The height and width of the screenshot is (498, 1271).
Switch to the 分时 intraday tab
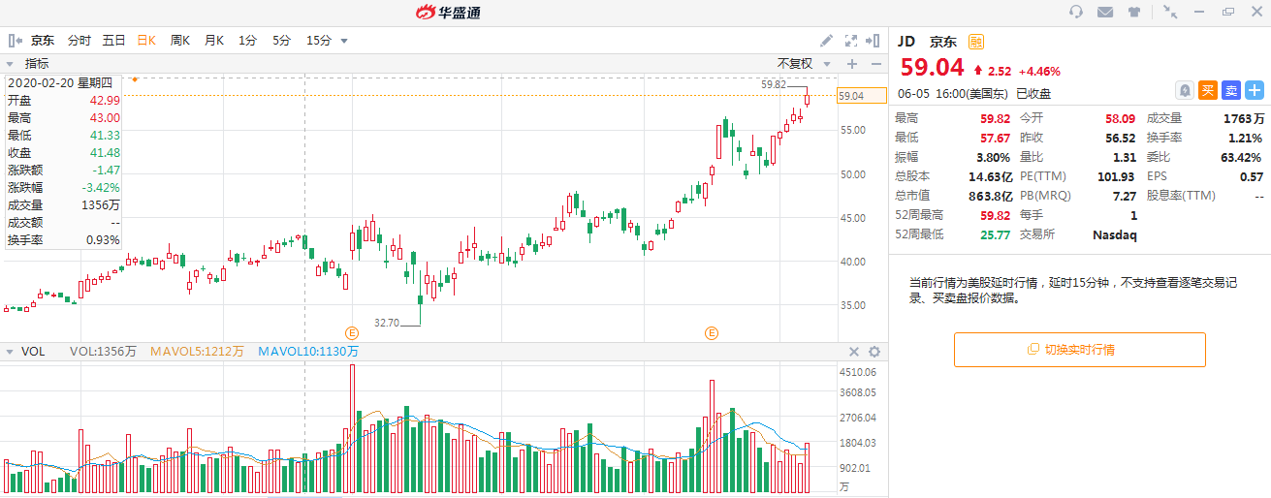(x=79, y=41)
